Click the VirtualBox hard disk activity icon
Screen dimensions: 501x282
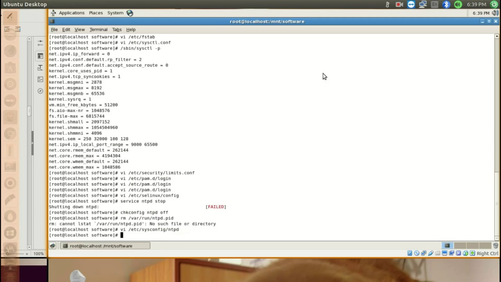[x=410, y=253]
